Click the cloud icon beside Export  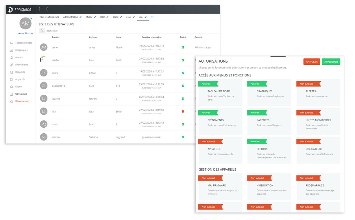12,87
